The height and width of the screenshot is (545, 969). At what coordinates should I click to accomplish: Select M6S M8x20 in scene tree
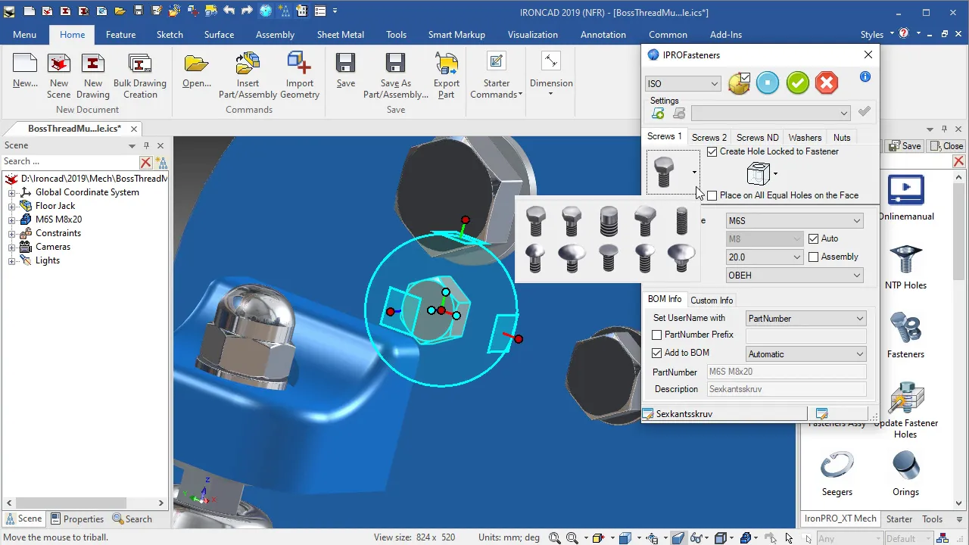click(58, 220)
